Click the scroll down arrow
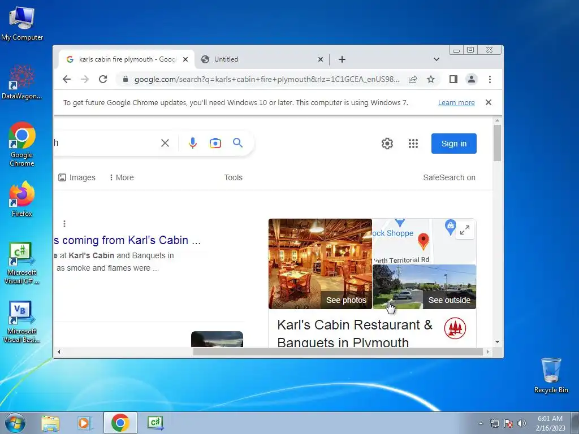Viewport: 579px width, 434px height. pos(497,342)
